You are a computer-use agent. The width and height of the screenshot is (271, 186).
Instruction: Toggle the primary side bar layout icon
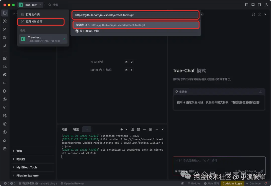coord(246,5)
